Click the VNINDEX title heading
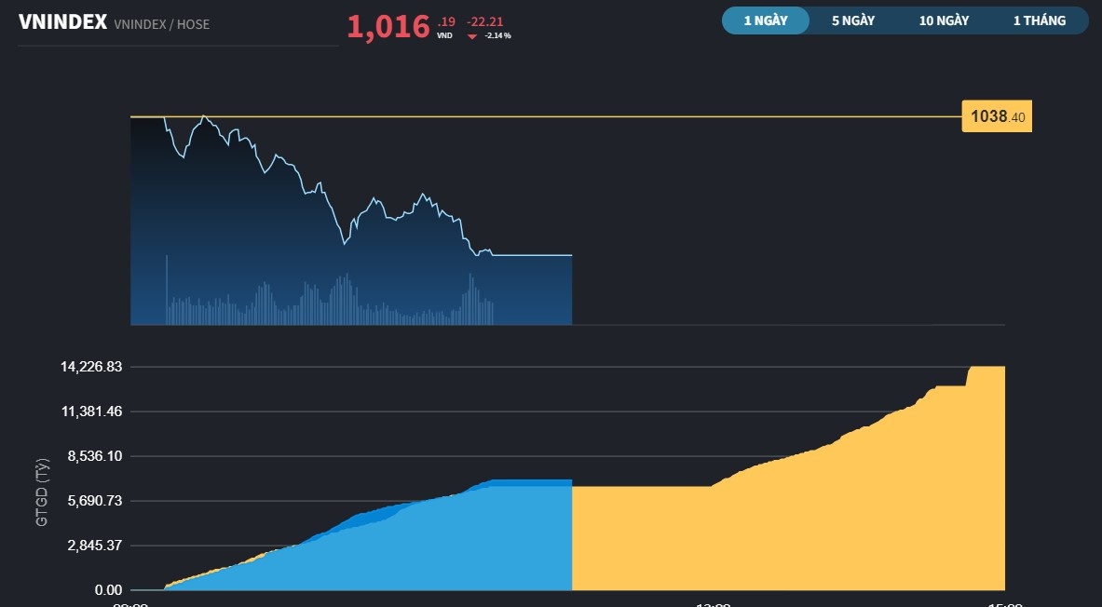Image resolution: width=1102 pixels, height=607 pixels. coord(62,23)
